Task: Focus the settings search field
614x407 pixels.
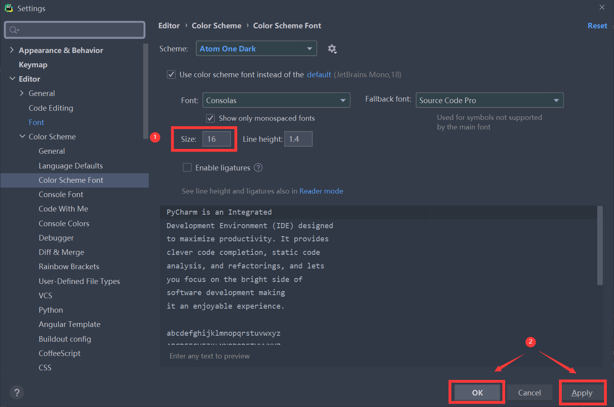Action: 75,30
